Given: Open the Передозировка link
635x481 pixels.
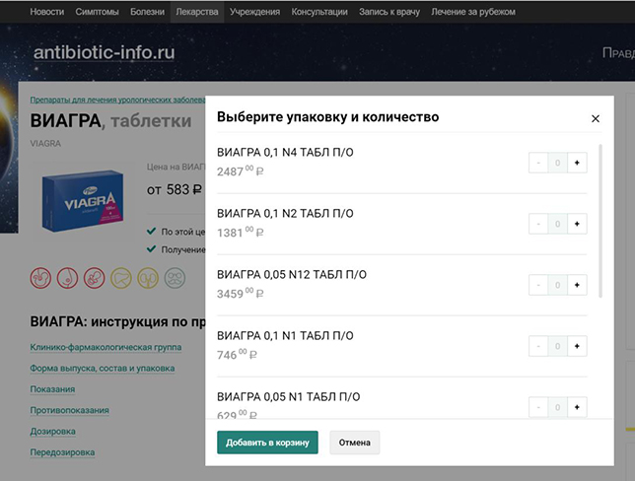Looking at the screenshot, I should point(62,452).
